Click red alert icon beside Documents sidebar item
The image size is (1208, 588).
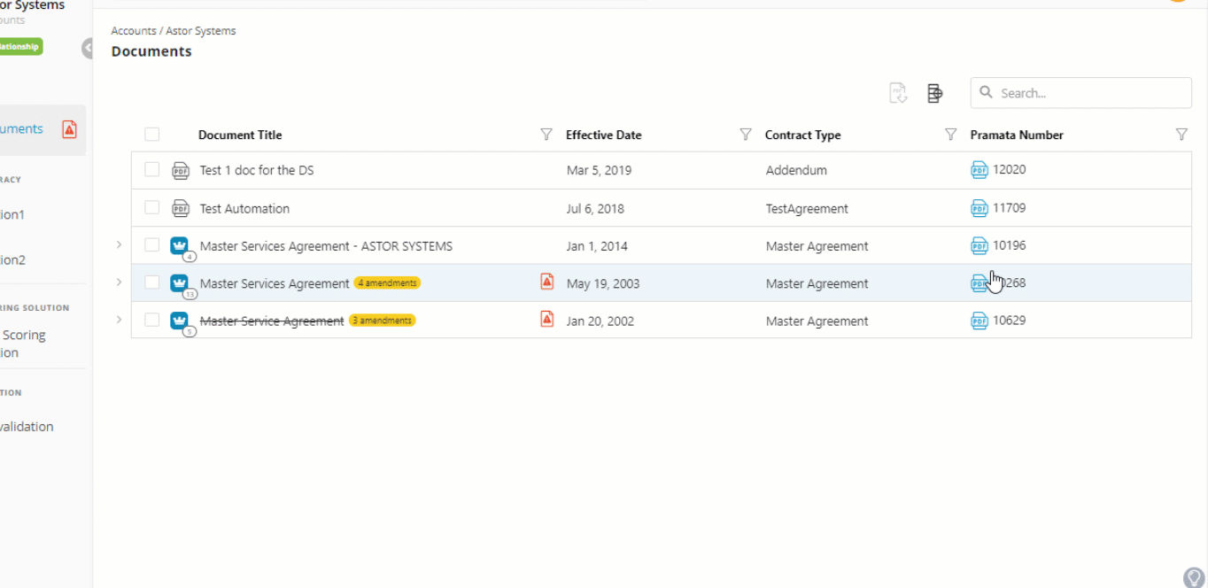tap(69, 129)
